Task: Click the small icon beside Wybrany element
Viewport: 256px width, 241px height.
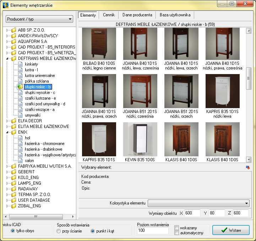Action: [x=247, y=167]
